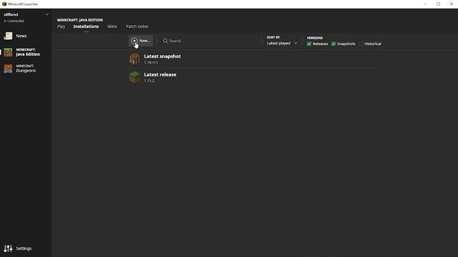Select the Latest snapshot crafting table icon
458x257 pixels.
coord(135,59)
